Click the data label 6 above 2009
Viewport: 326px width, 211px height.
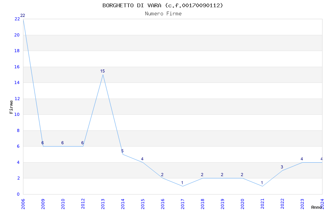tap(43, 143)
